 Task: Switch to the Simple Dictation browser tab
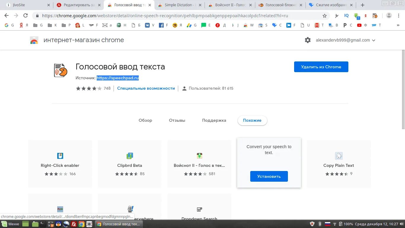180,5
